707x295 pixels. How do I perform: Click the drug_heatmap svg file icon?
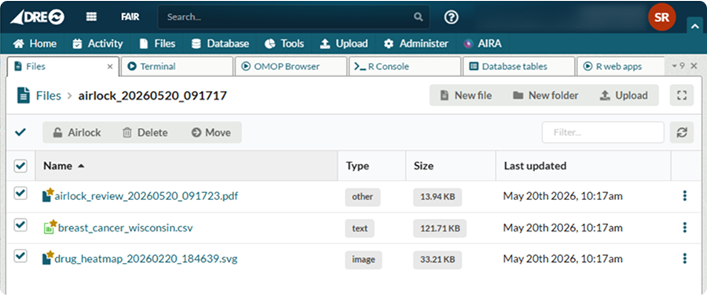tap(48, 258)
